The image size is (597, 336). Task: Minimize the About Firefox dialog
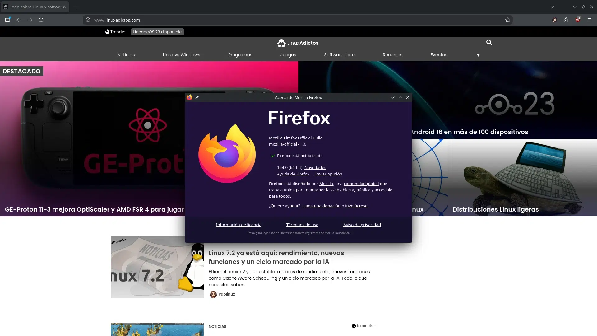pyautogui.click(x=393, y=97)
